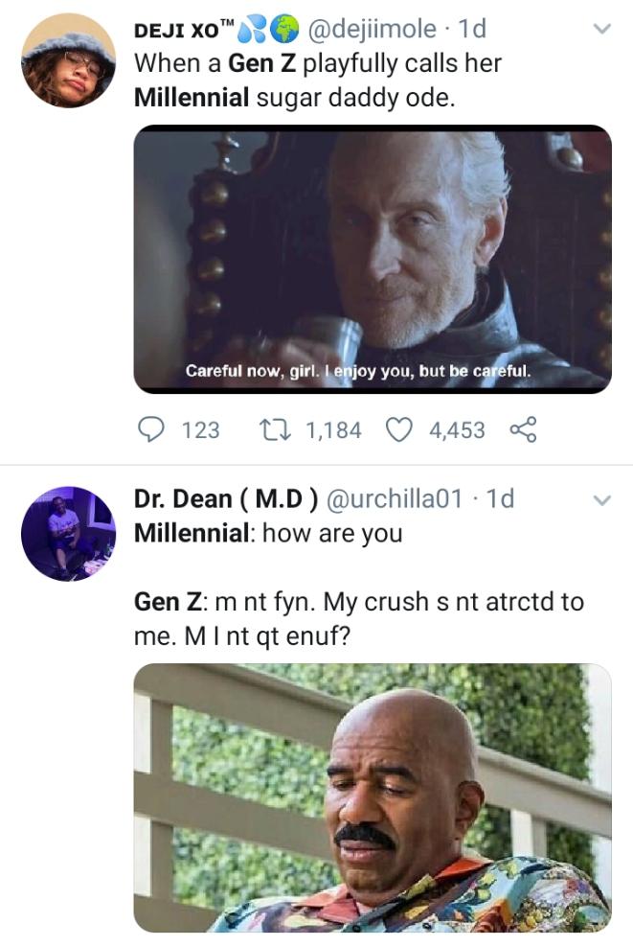Open the image of the man in the floral shirt
The image size is (633, 946).
(x=372, y=797)
